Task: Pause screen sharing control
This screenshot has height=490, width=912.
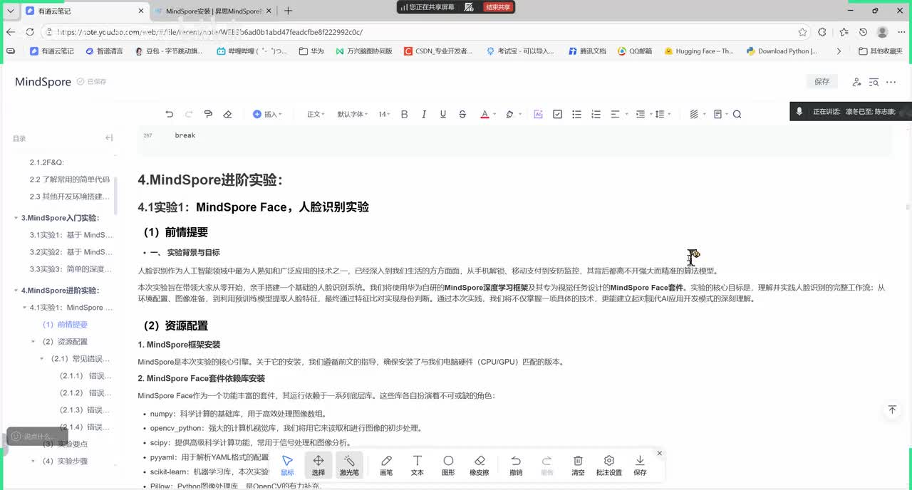Action: pyautogui.click(x=469, y=7)
